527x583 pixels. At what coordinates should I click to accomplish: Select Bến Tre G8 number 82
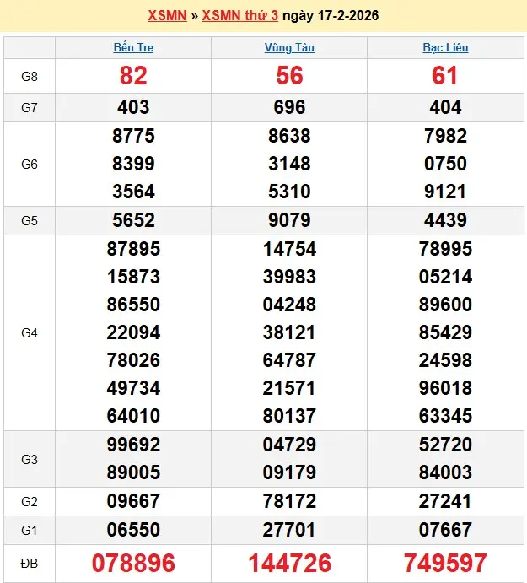point(133,76)
